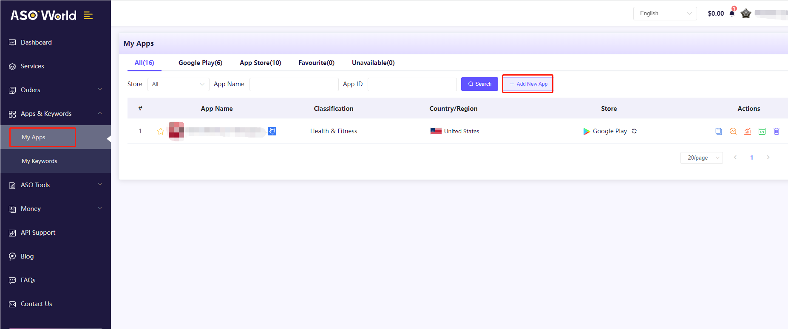Switch to the Favourite(0) tab

[317, 63]
